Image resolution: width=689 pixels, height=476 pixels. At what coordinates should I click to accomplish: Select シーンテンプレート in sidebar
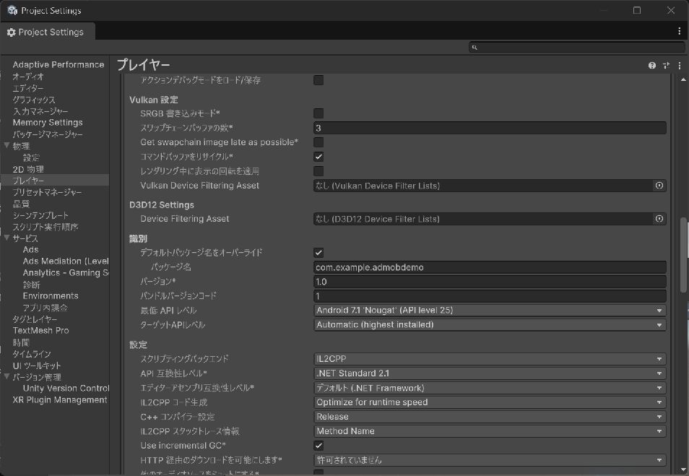(x=40, y=215)
